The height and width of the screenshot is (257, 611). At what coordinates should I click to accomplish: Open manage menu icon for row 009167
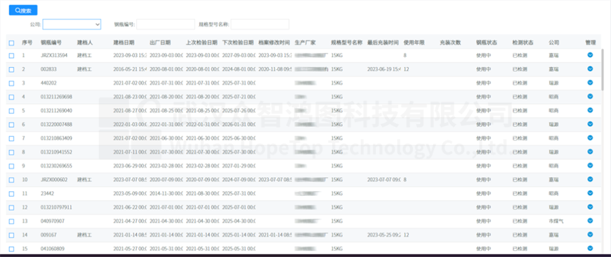pos(590,235)
